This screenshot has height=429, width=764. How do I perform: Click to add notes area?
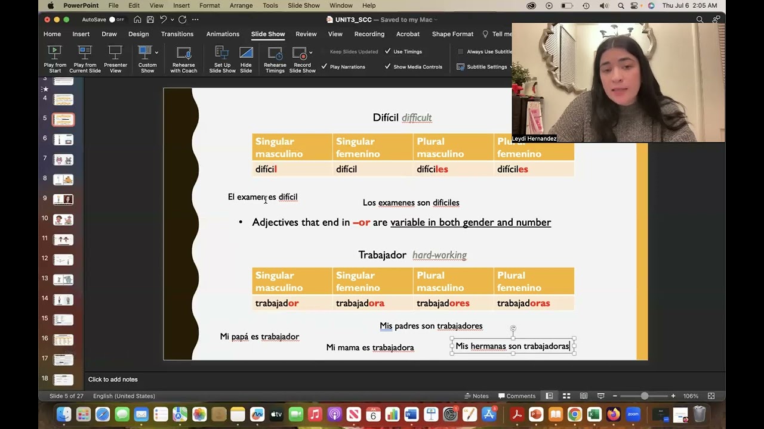coord(113,380)
